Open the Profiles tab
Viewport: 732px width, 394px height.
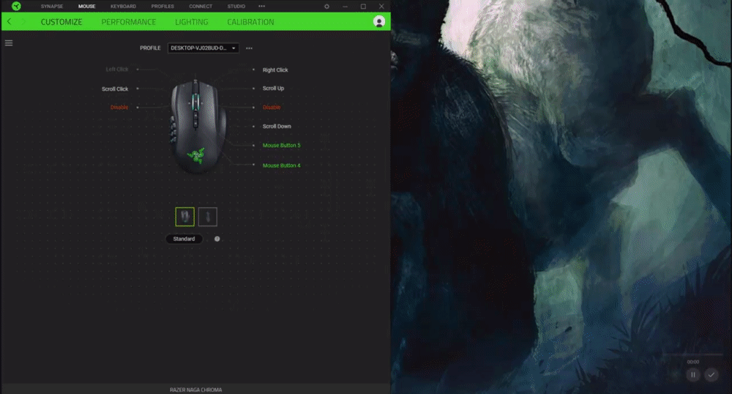163,7
